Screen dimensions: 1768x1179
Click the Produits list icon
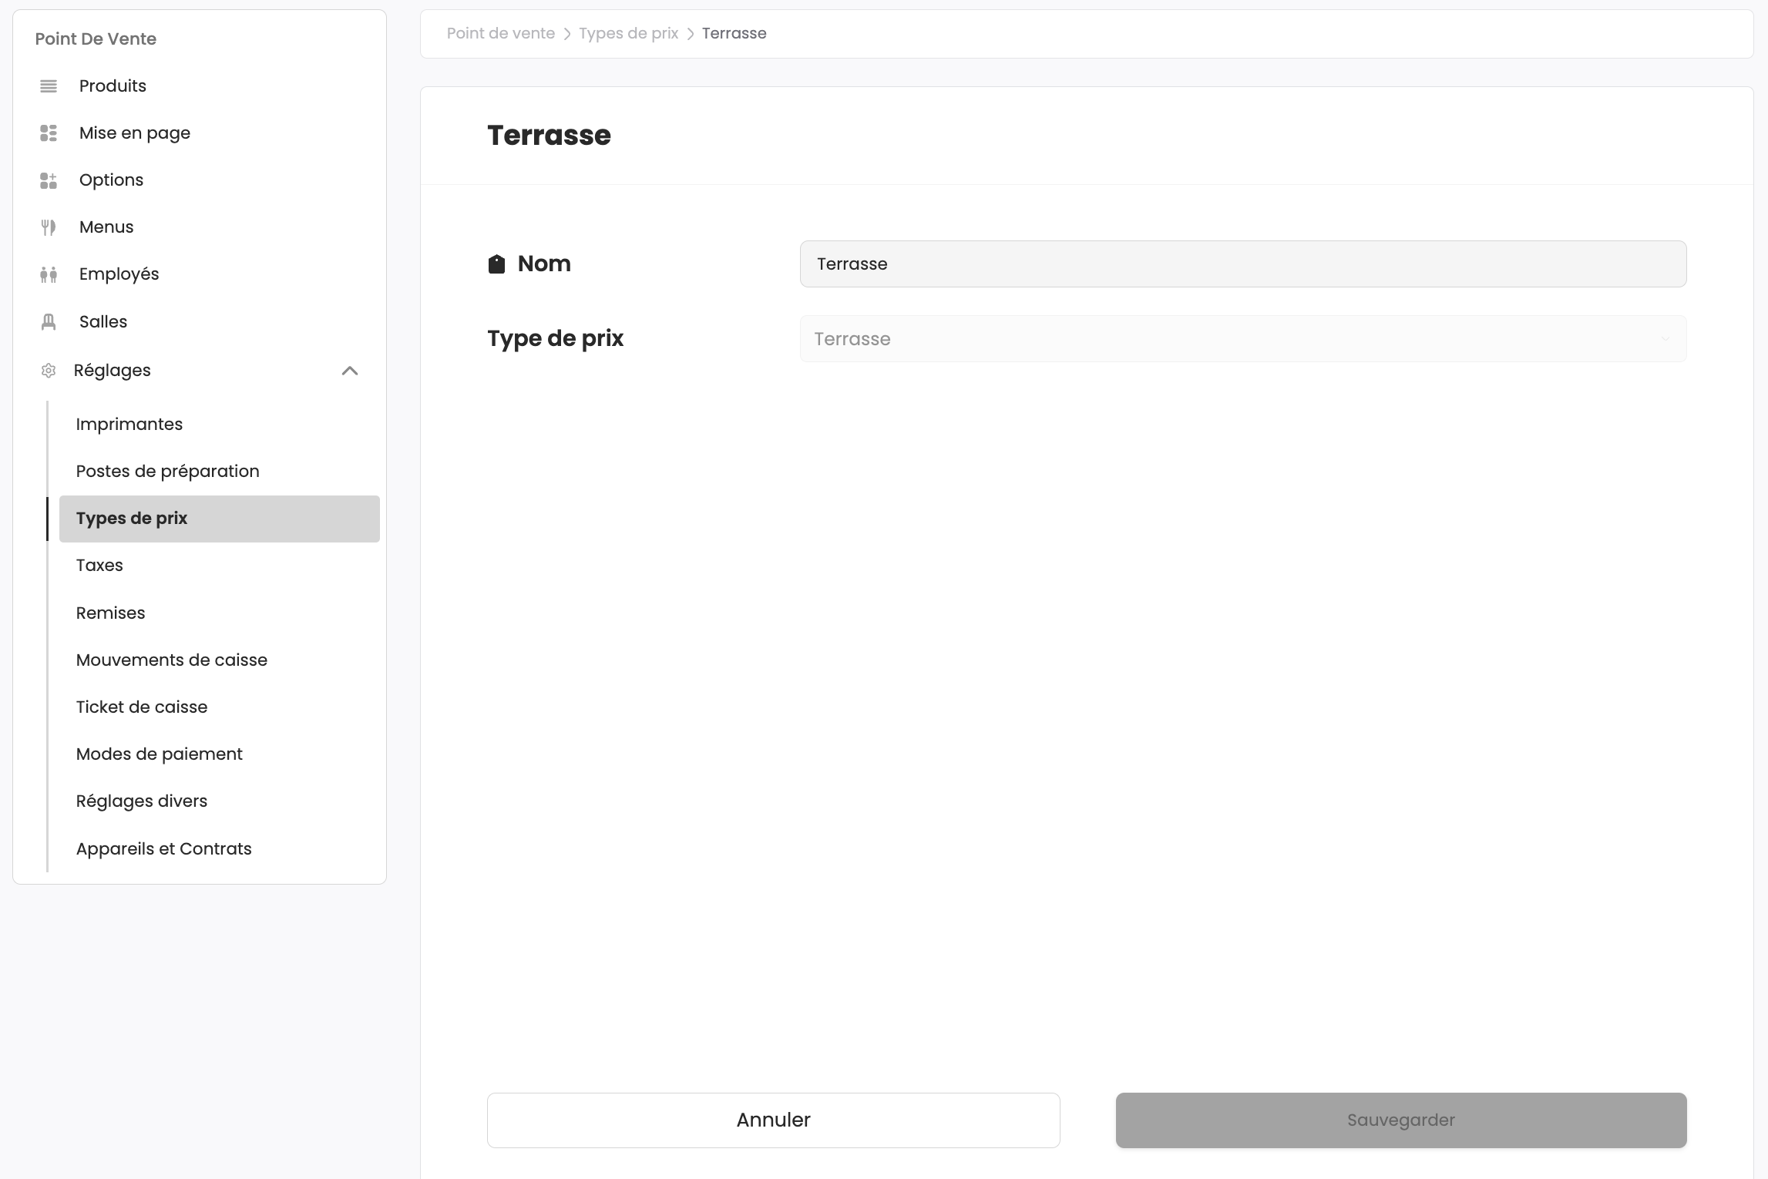coord(49,86)
